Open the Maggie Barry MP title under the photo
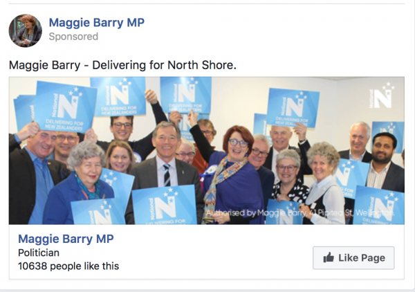This screenshot has height=292, width=415. coord(66,239)
